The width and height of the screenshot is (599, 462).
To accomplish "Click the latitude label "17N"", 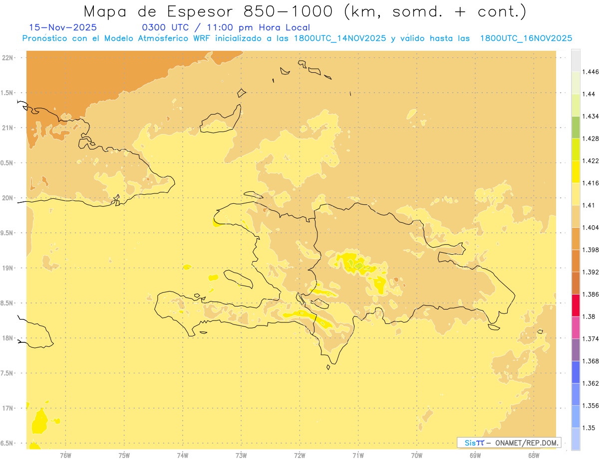I will coord(8,408).
